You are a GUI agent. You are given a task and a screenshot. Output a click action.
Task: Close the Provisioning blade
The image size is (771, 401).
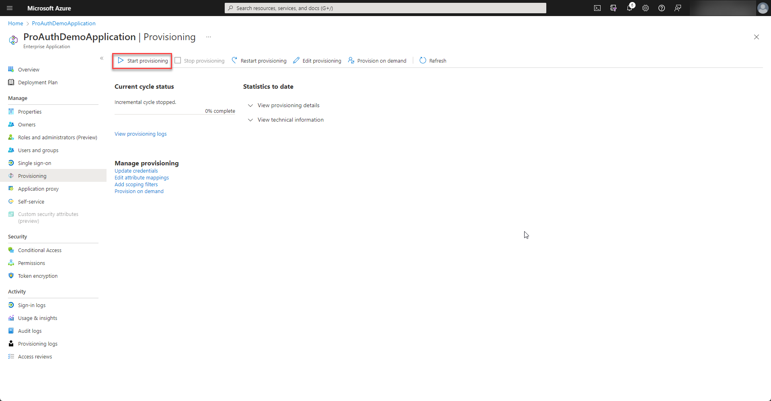756,37
